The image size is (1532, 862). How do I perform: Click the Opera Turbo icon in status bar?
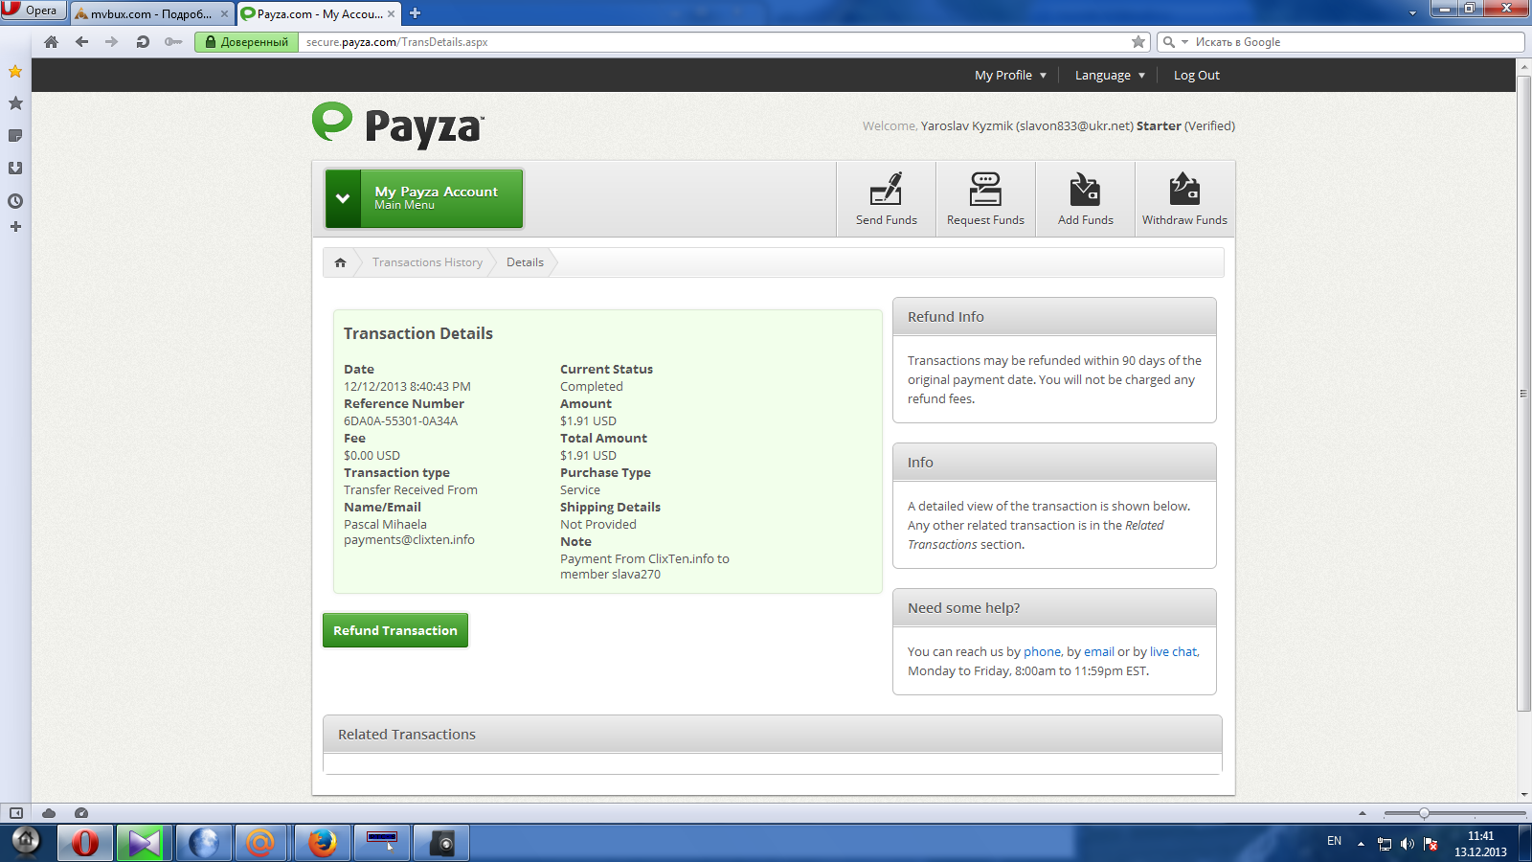[81, 813]
